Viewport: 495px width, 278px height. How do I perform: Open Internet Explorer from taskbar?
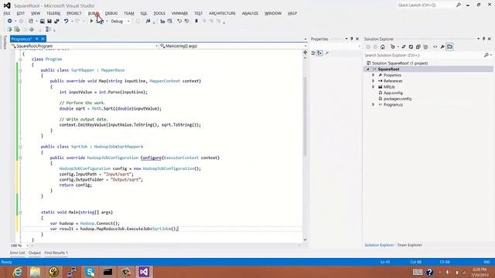coord(18,272)
